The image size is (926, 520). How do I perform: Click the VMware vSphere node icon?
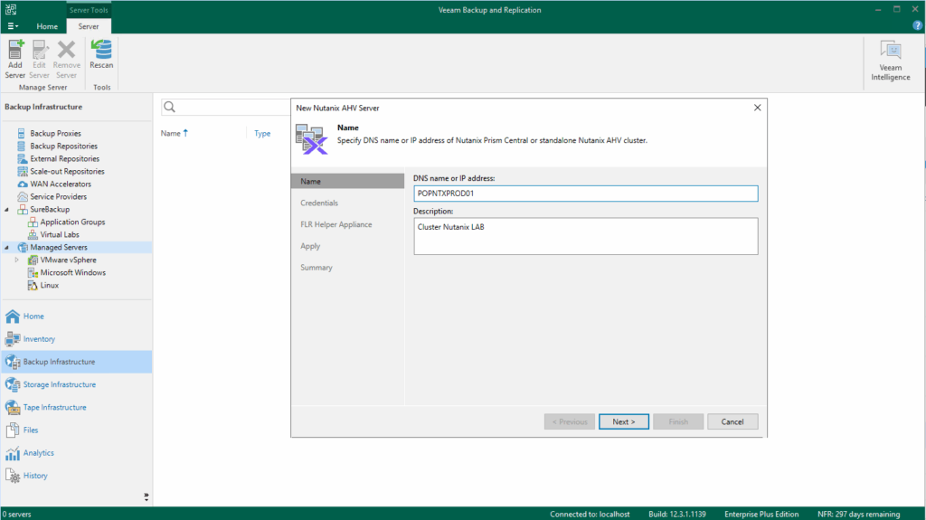tap(33, 260)
